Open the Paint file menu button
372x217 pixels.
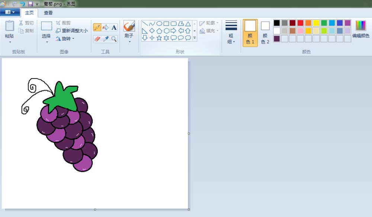coord(10,12)
